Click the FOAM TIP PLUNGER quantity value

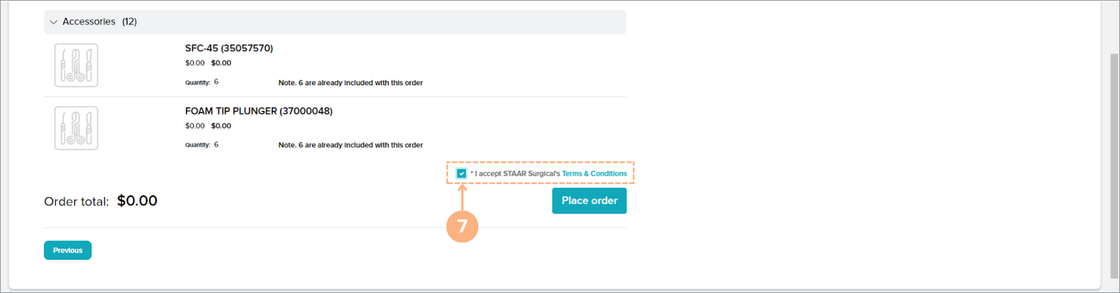[x=216, y=145]
